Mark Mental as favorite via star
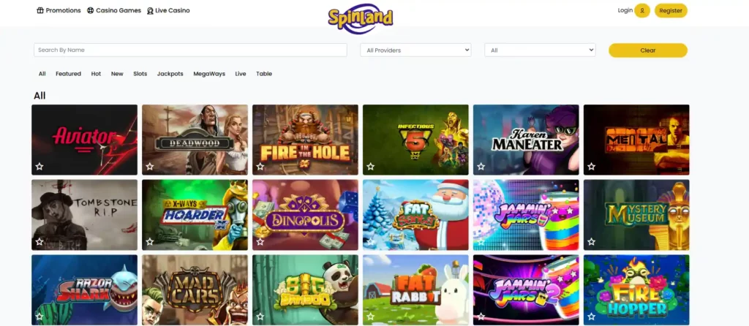 click(591, 166)
